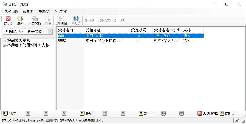Click the コードダイレクト入力 input field
Image resolution: width=246 pixels, height=124 pixels.
tap(101, 20)
